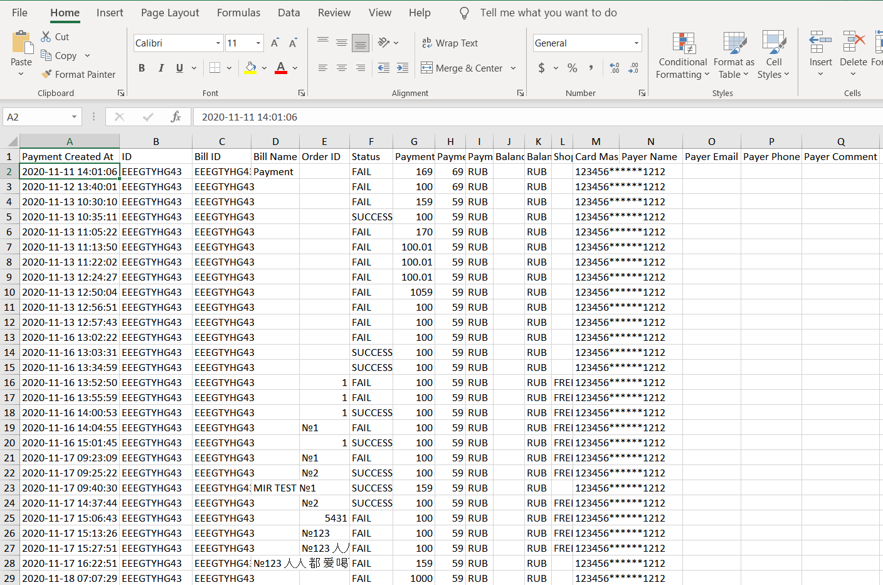Viewport: 883px width, 585px height.
Task: Expand the General number format dropdown
Action: click(637, 43)
